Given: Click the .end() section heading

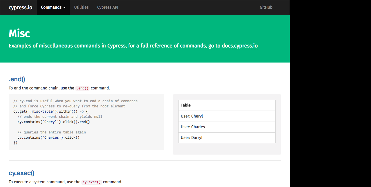Looking at the screenshot, I should (17, 79).
